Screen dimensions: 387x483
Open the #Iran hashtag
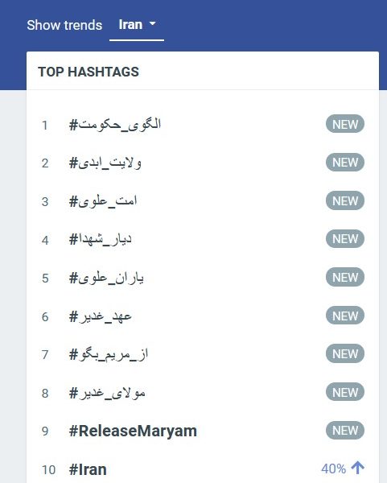point(88,469)
